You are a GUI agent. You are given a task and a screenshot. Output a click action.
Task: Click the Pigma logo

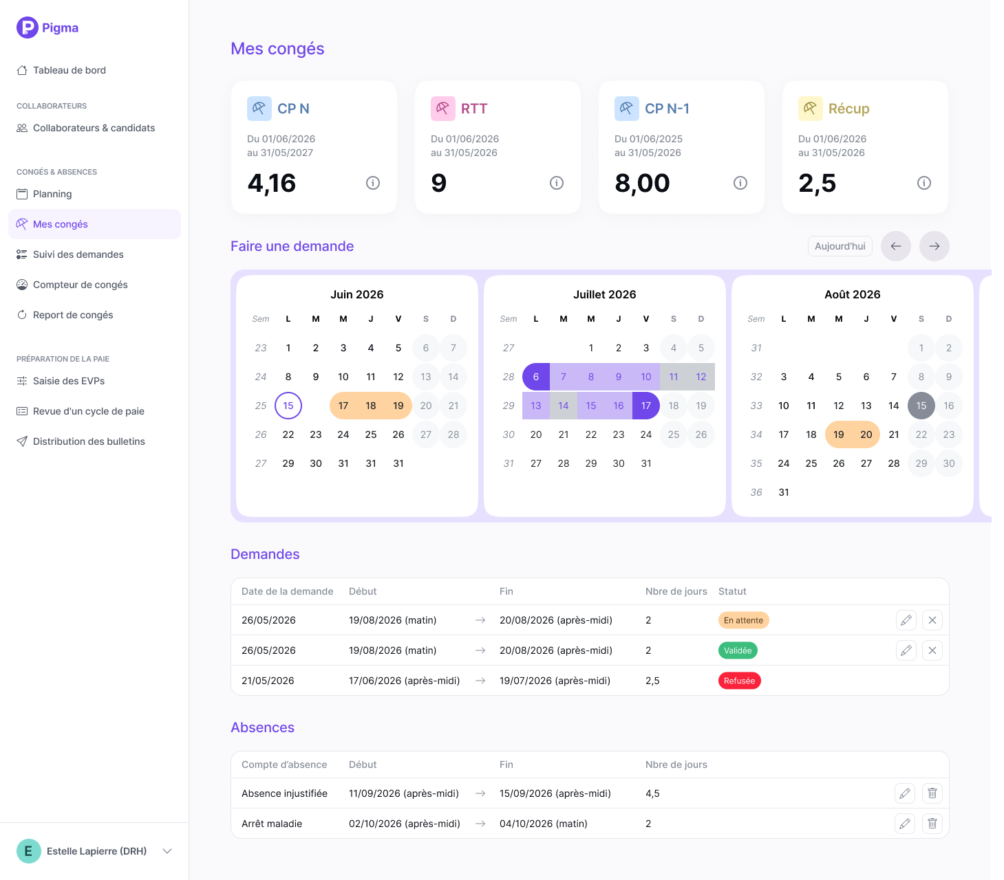[x=47, y=27]
